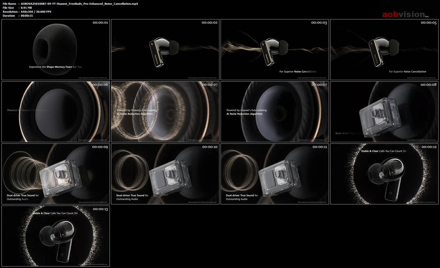Select the thumbnail stamped 00:00:03
Viewport: 440px width, 268px height.
275,50
